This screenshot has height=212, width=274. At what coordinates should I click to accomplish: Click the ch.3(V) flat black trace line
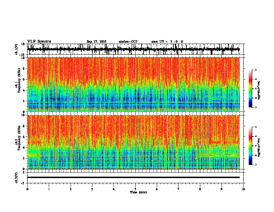[134, 177]
